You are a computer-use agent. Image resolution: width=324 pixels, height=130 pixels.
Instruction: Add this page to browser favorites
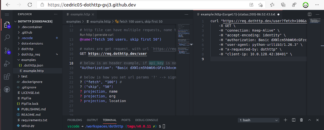[260, 5]
